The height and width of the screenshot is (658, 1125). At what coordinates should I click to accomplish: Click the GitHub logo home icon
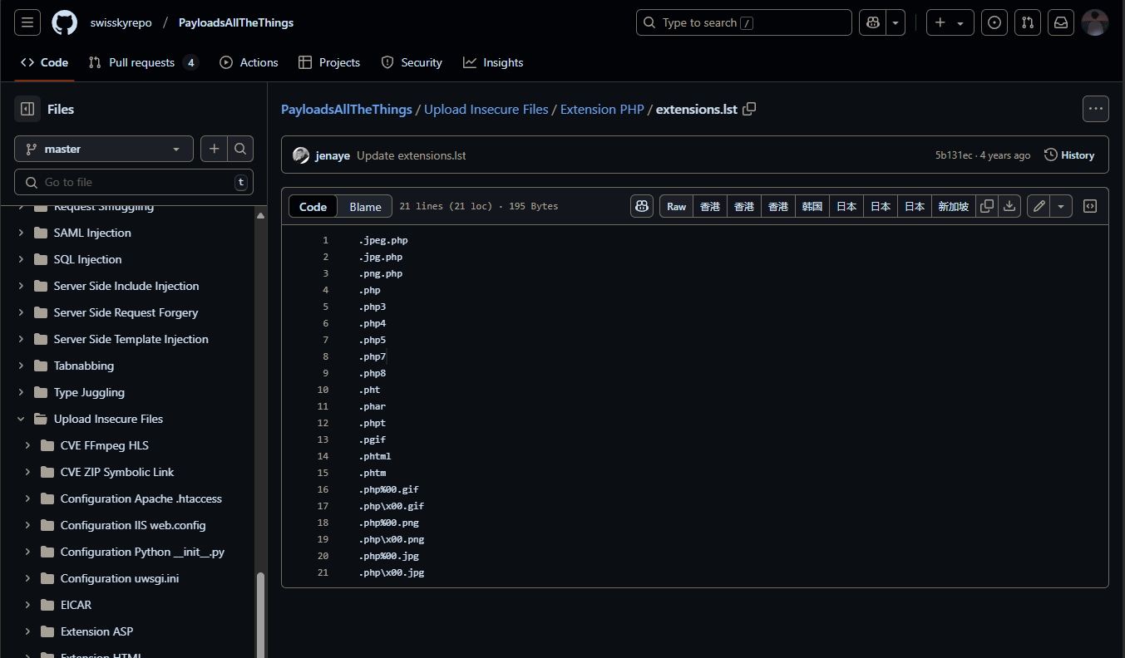pos(64,22)
